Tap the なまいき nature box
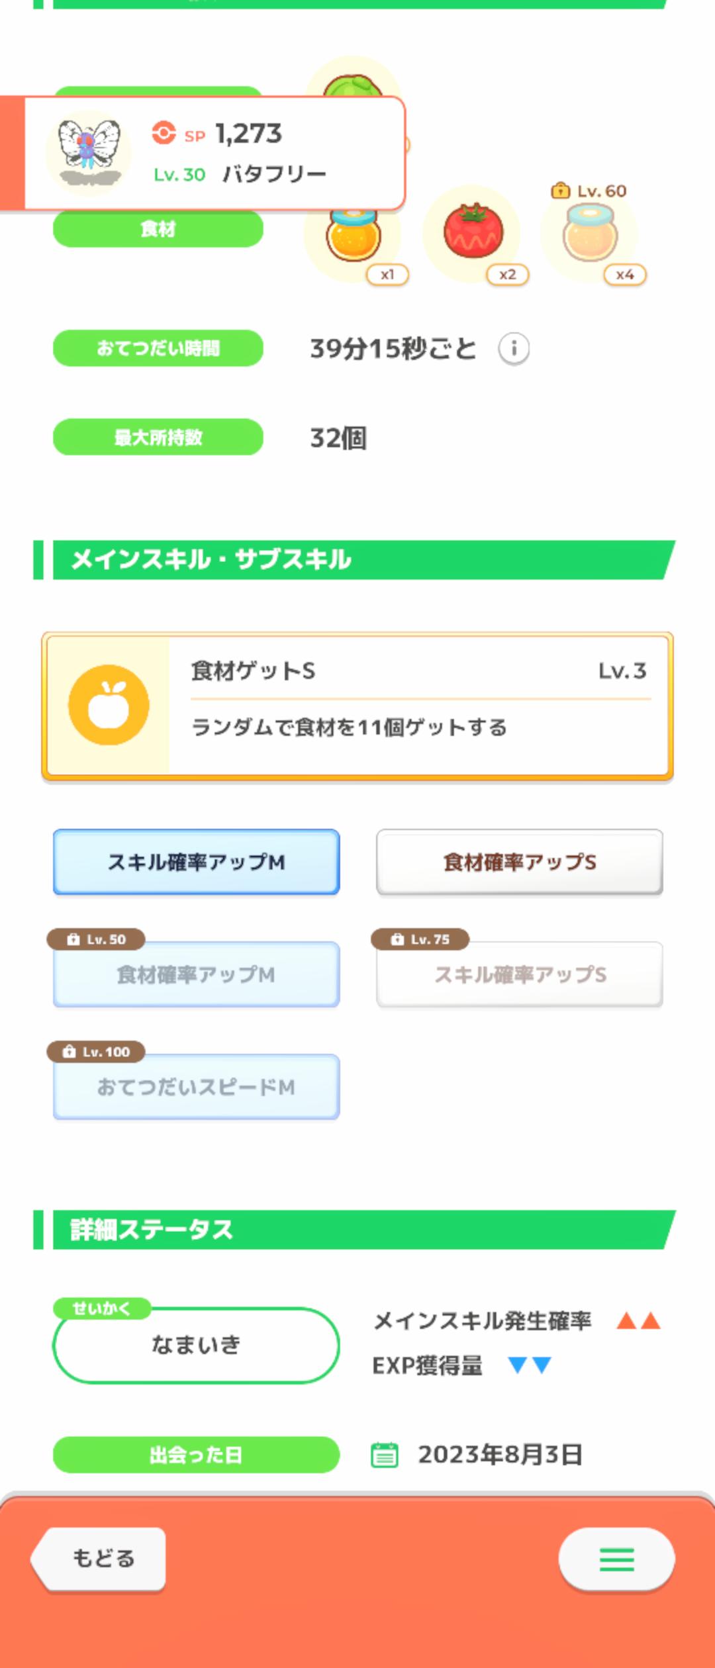715x1668 pixels. point(196,1345)
